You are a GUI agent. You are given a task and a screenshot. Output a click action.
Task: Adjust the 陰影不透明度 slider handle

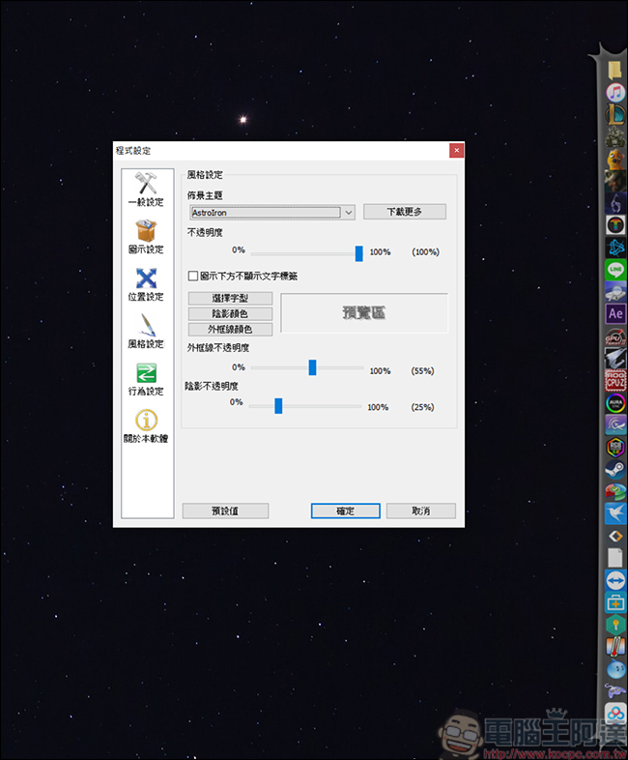tap(278, 406)
